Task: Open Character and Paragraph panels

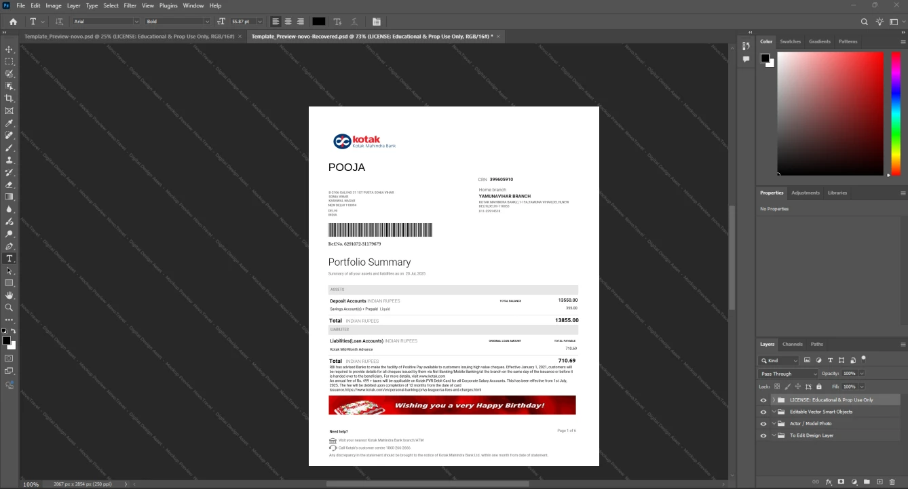Action: click(377, 22)
